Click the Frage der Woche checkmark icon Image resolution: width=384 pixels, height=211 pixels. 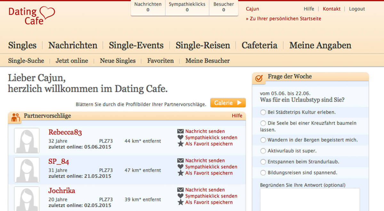click(259, 78)
